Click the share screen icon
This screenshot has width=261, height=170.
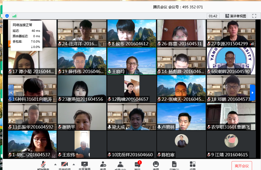[84, 165]
